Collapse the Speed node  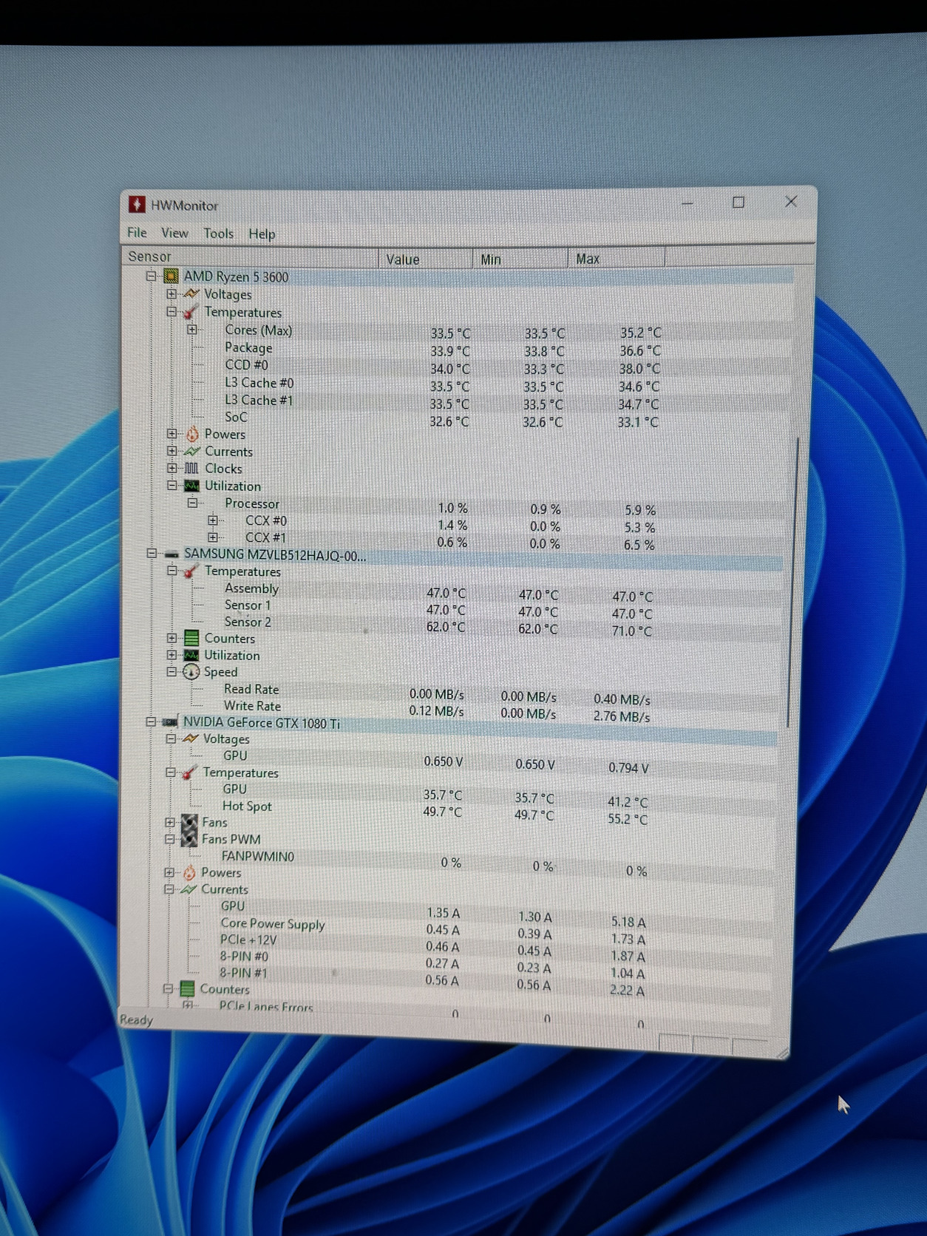click(172, 672)
